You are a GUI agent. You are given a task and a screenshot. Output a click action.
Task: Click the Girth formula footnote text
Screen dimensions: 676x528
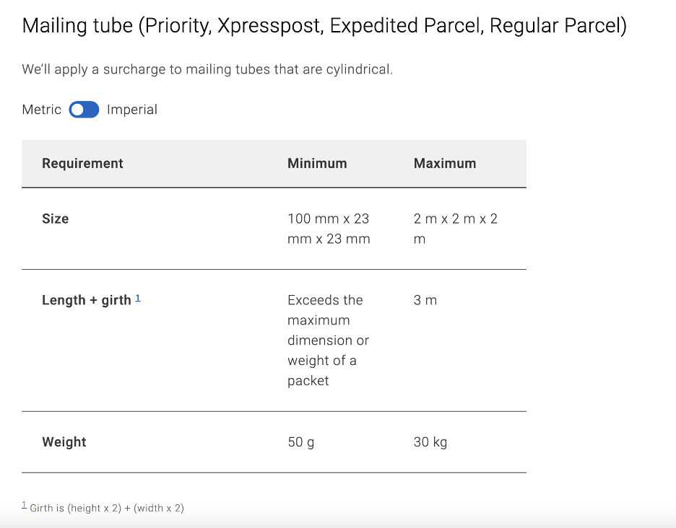point(107,508)
